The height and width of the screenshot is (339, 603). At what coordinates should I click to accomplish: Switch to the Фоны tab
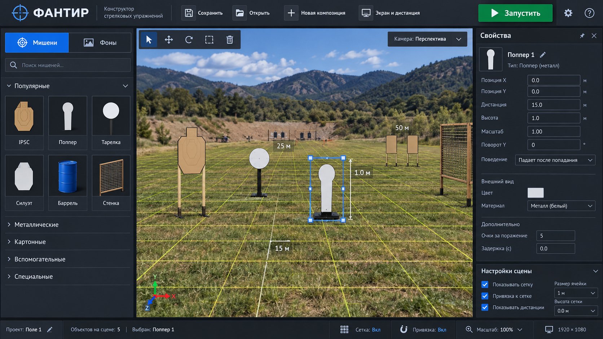point(100,43)
